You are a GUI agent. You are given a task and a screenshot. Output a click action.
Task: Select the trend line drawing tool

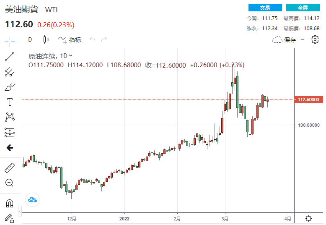(10, 56)
